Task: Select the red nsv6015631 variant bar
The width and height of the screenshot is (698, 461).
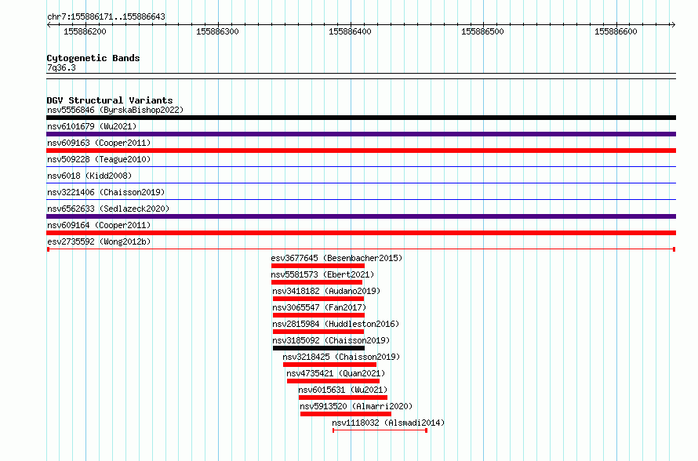Action: click(344, 397)
